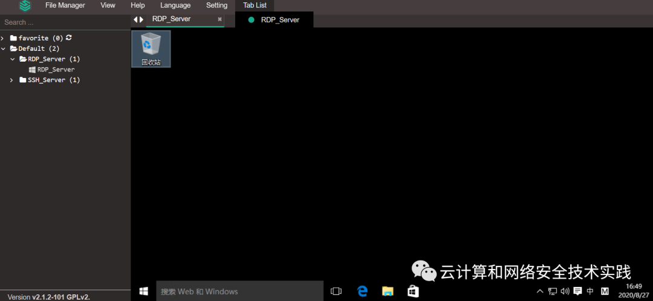Click the tab scroll left arrow
The image size is (653, 301).
pyautogui.click(x=135, y=19)
